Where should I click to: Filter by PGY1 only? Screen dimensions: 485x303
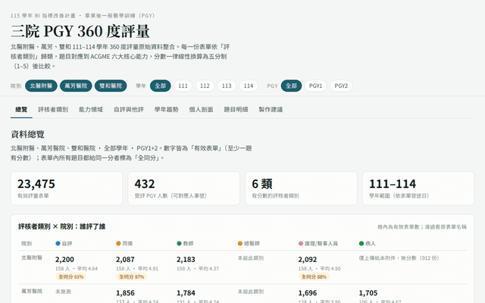click(316, 86)
